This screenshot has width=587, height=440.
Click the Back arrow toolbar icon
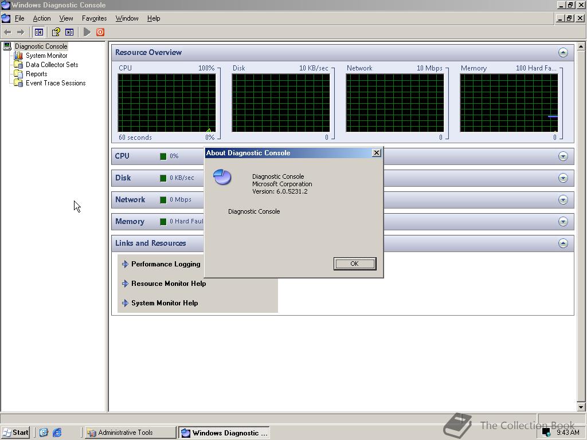7,32
